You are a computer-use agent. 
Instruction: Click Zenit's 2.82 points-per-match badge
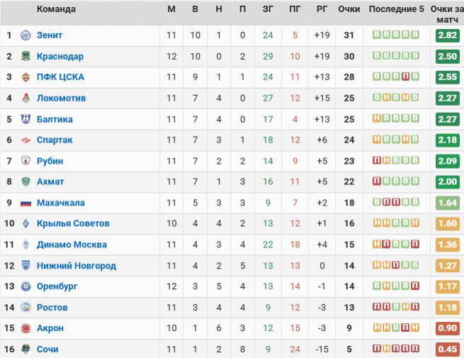447,35
